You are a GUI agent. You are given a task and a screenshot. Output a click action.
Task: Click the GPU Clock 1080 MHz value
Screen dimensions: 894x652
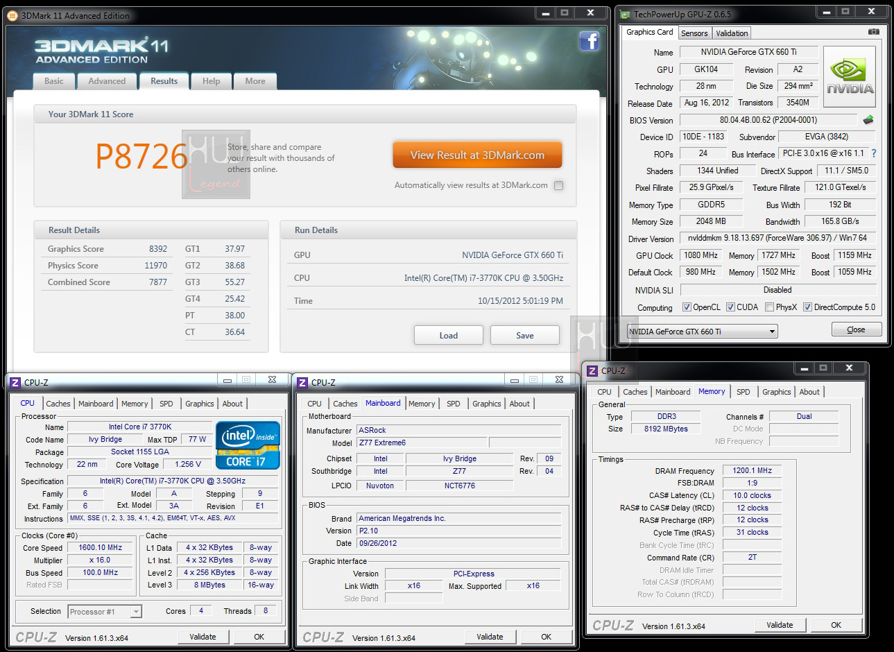[x=700, y=255]
